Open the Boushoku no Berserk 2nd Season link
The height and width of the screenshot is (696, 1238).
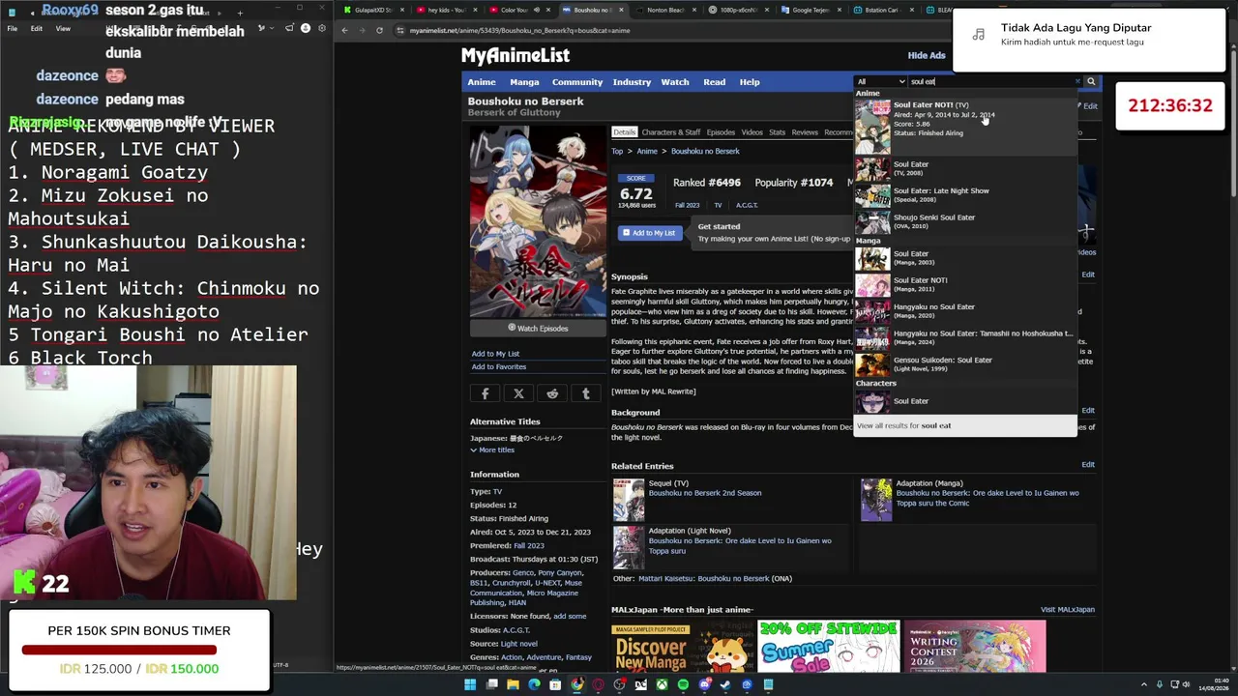coord(705,493)
